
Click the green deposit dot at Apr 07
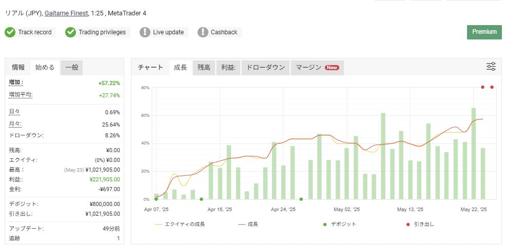156,199
